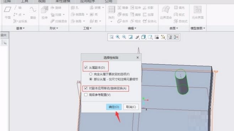Select the 旋转 revolve tool
This screenshot has width=234, height=131.
[x=56, y=8]
